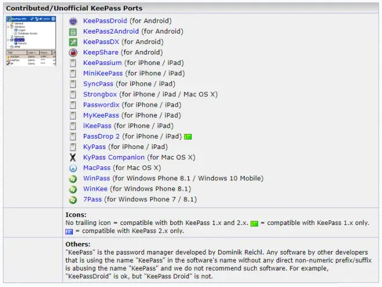
Task: Click the green 1.x icon in Icons legend
Action: 254,224
